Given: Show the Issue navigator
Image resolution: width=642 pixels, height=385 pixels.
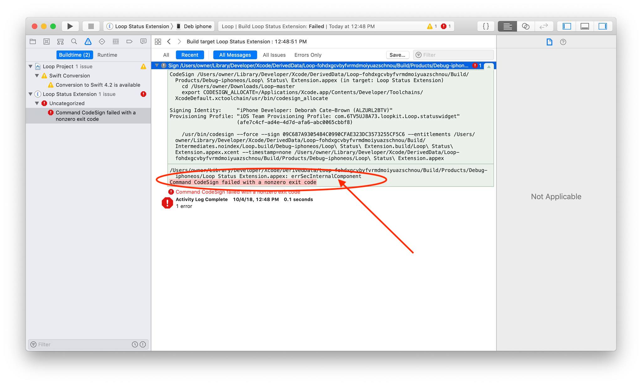Looking at the screenshot, I should tap(88, 41).
